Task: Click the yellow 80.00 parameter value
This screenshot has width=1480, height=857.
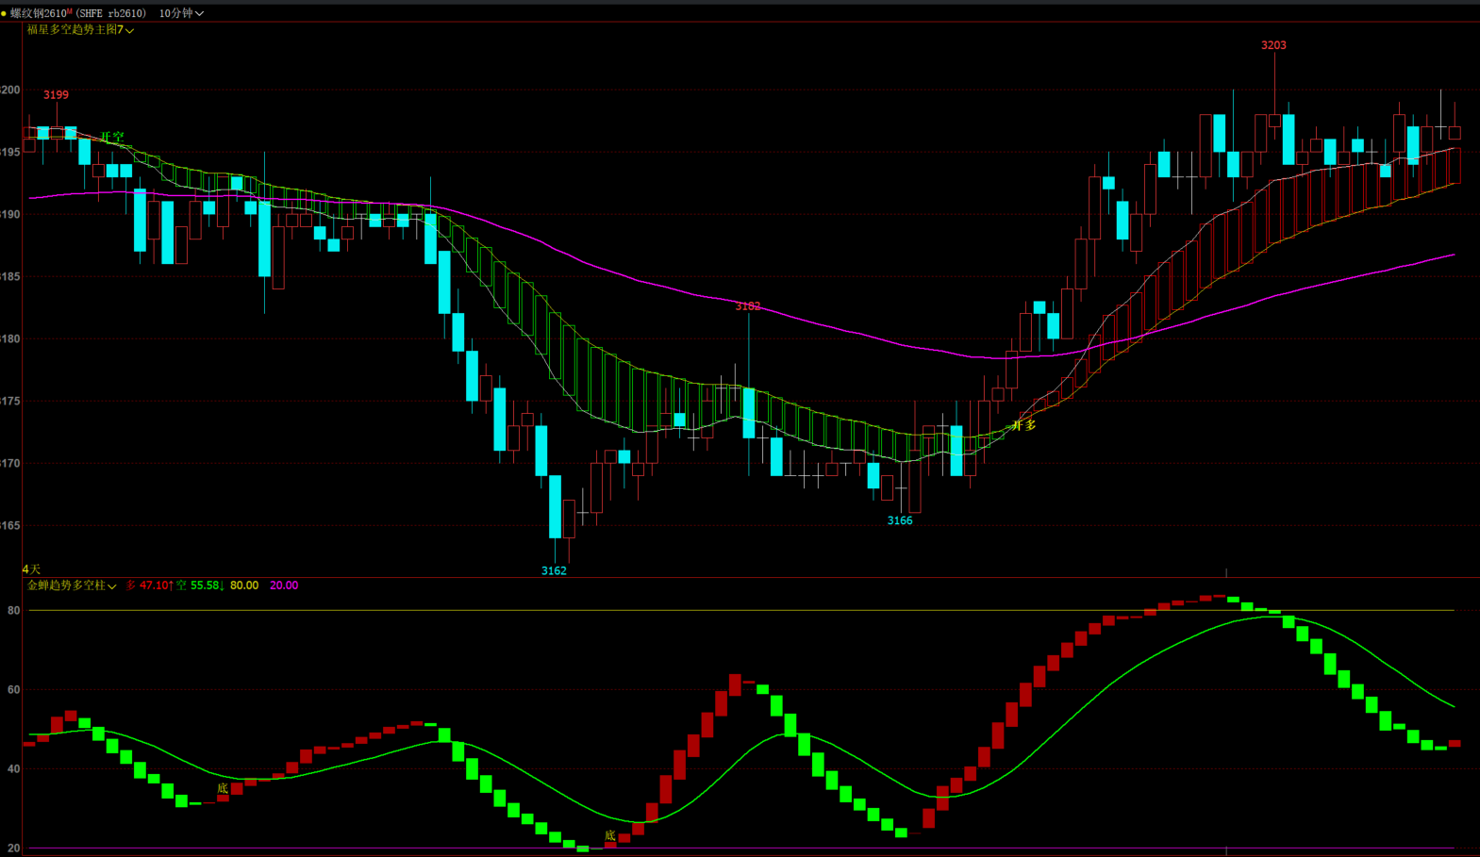Action: click(x=244, y=585)
